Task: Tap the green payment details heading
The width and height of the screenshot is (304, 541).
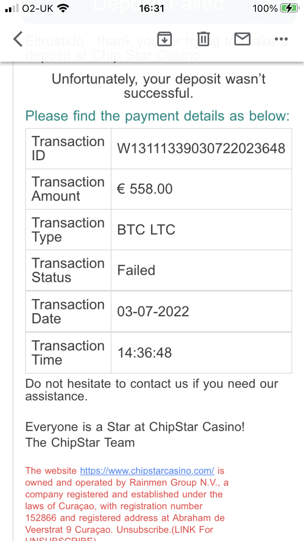Action: click(x=157, y=116)
